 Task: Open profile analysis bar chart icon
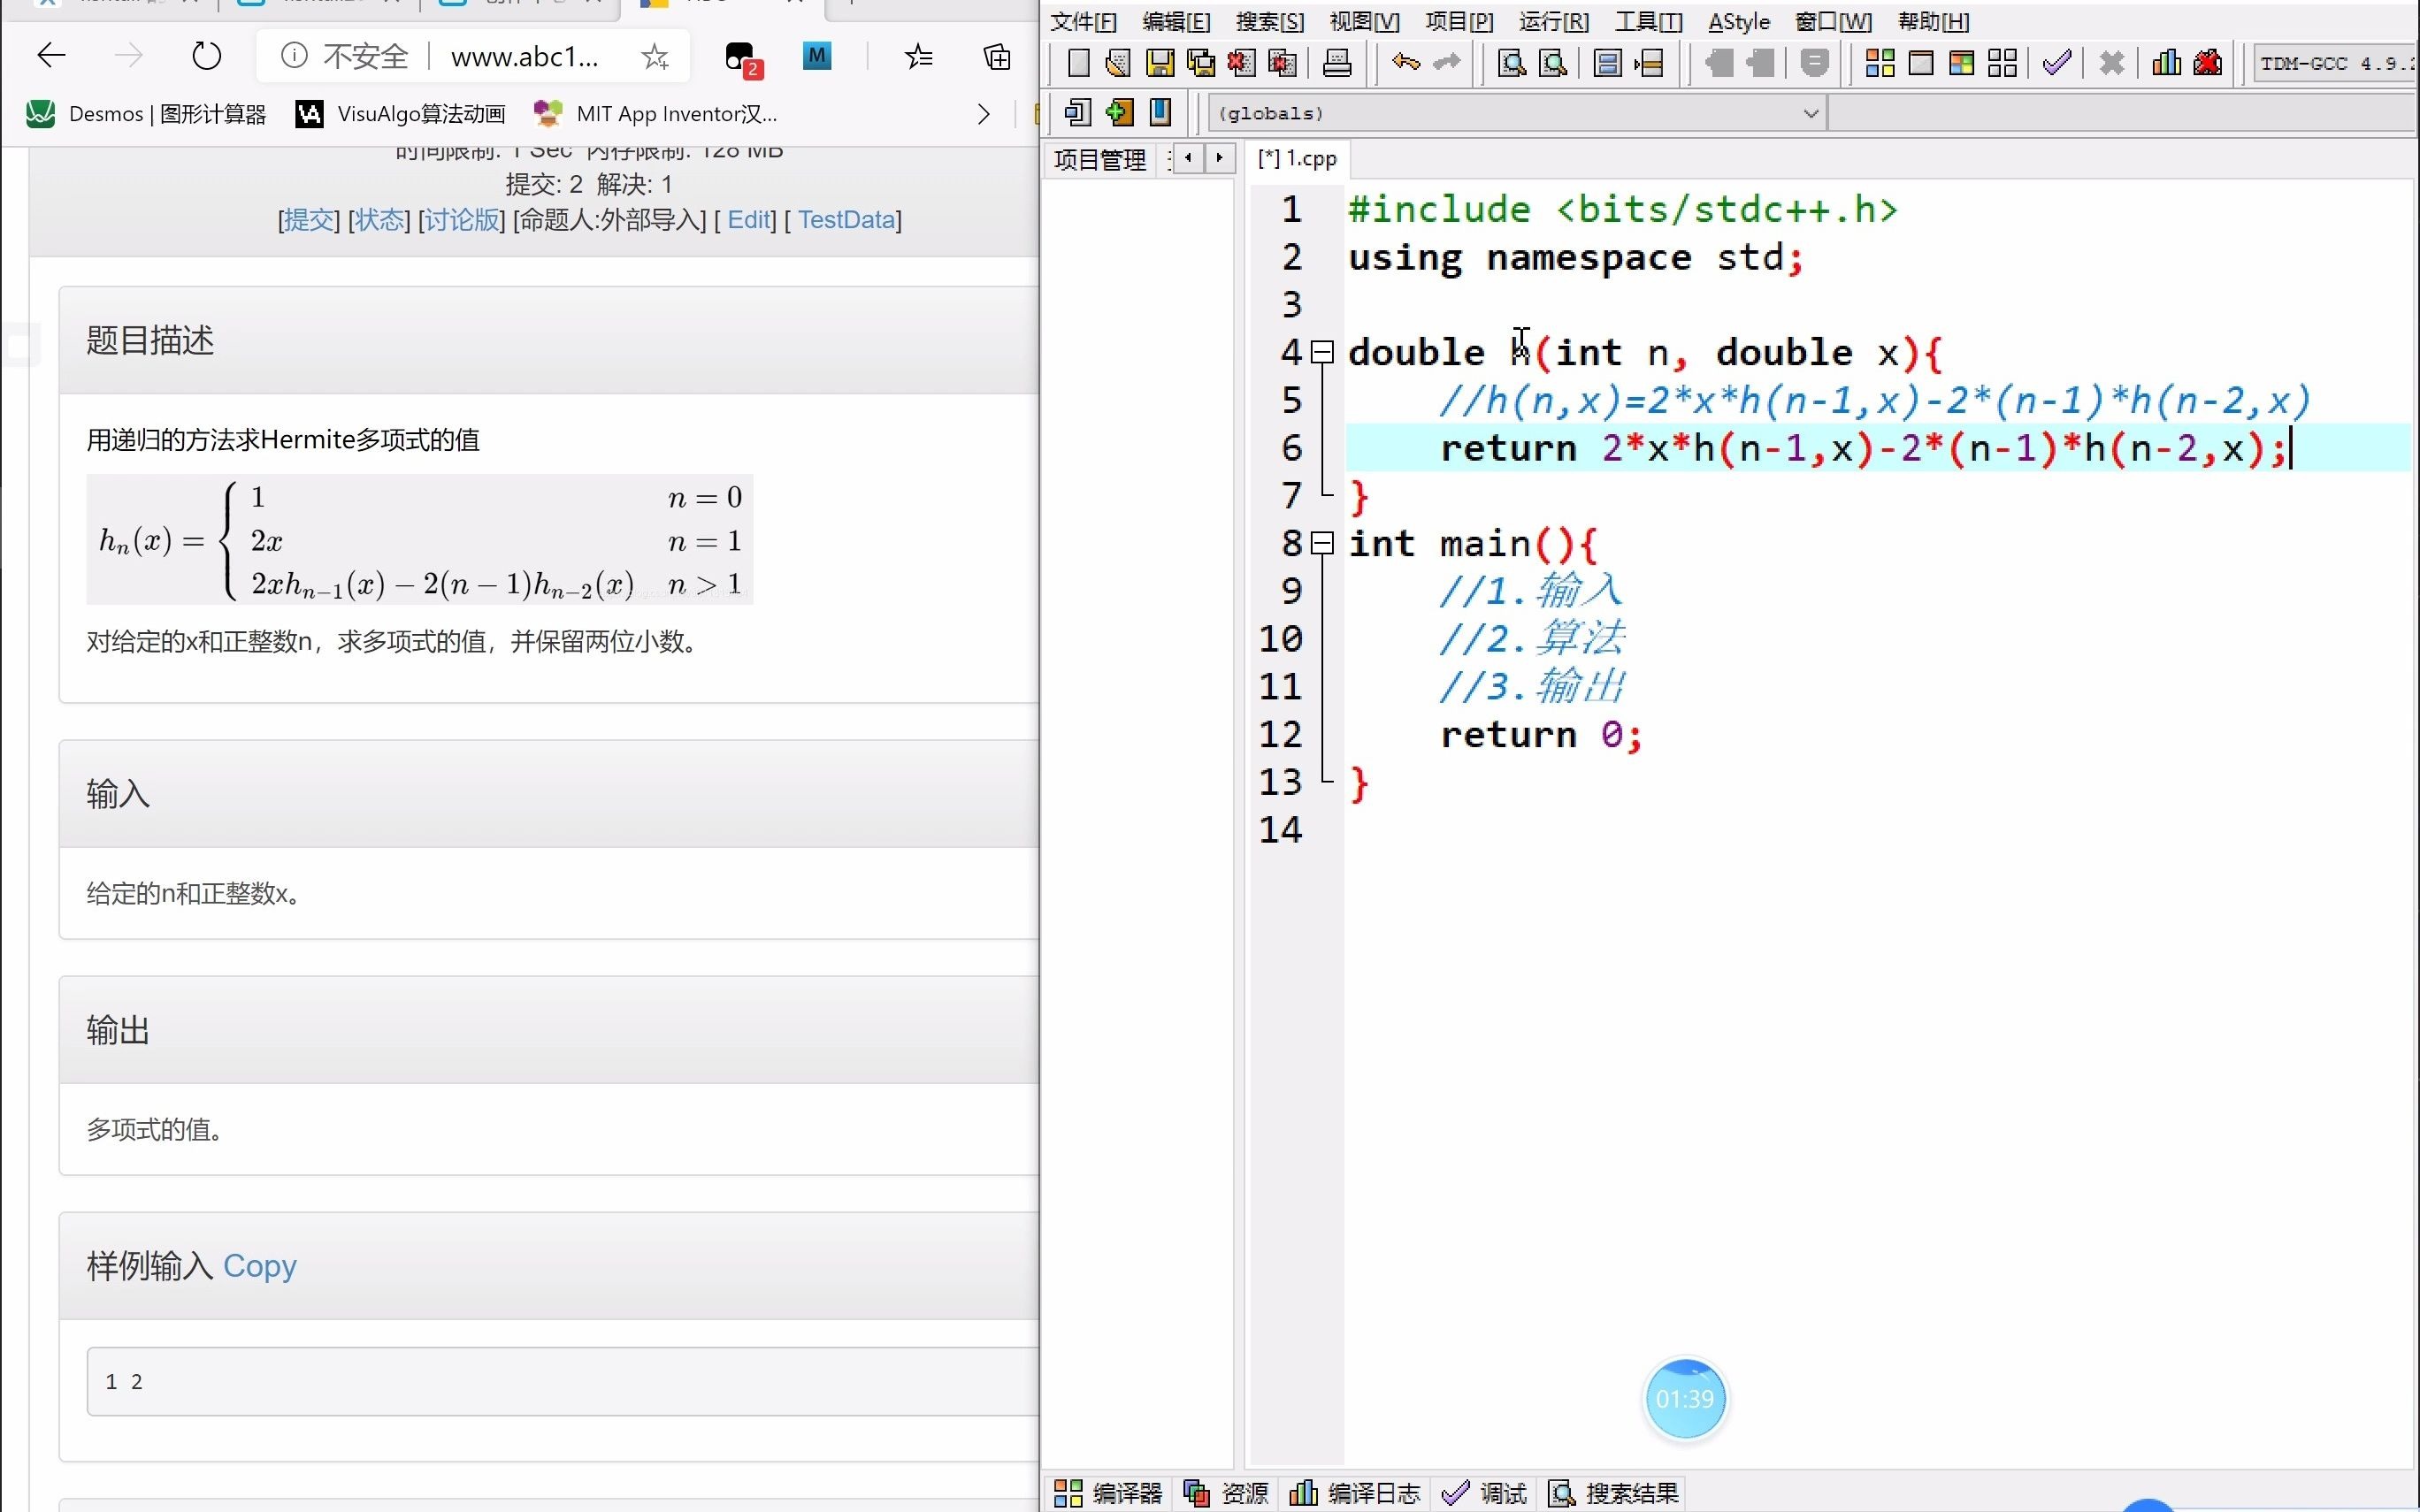(x=2166, y=64)
